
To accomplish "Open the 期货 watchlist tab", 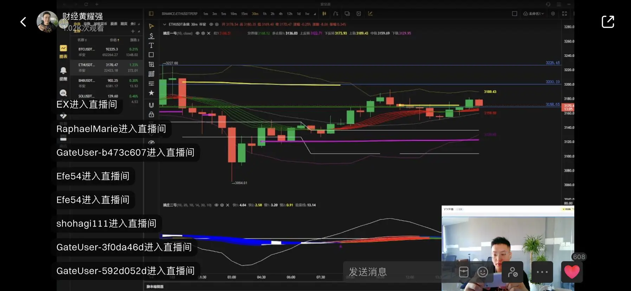I will 124,24.
